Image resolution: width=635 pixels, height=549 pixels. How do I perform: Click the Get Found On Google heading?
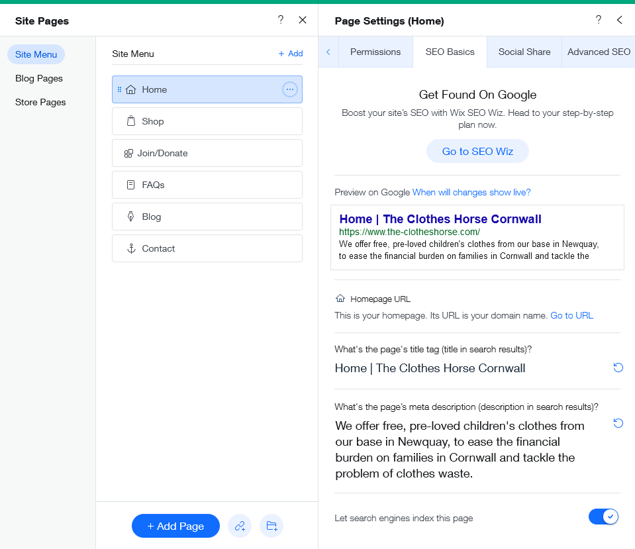click(x=477, y=95)
